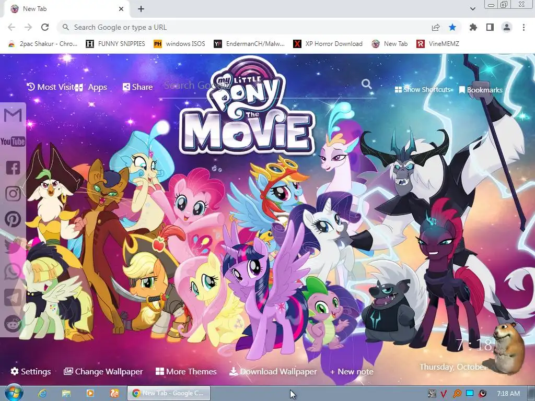The width and height of the screenshot is (535, 401).
Task: Open the Windows Start menu
Action: coord(14,393)
